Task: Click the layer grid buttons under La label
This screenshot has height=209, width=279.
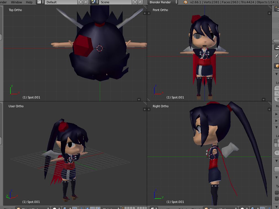Action: pos(277,143)
